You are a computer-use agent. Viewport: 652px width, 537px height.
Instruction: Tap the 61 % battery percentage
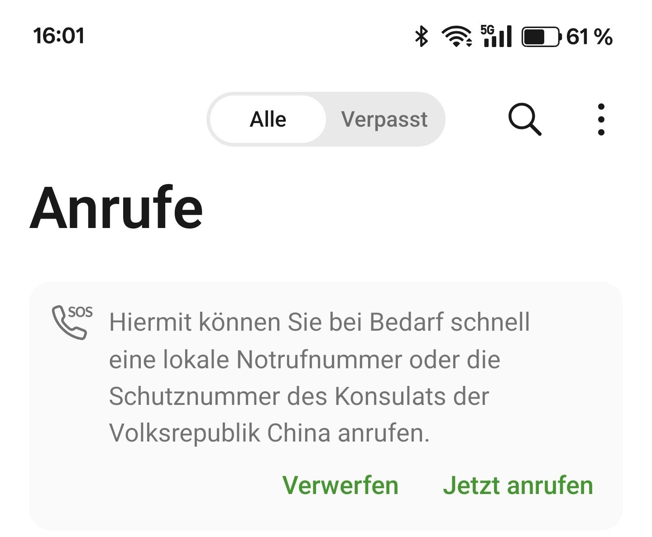[x=590, y=37]
